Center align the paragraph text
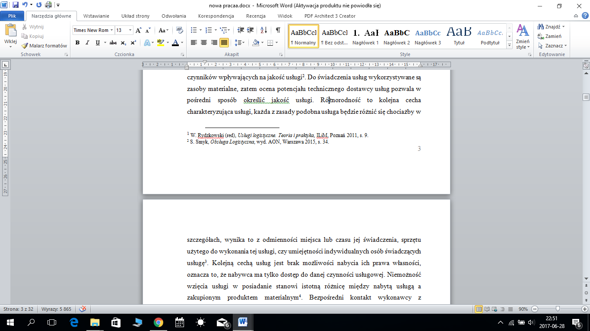Image resolution: width=590 pixels, height=331 pixels. point(204,43)
